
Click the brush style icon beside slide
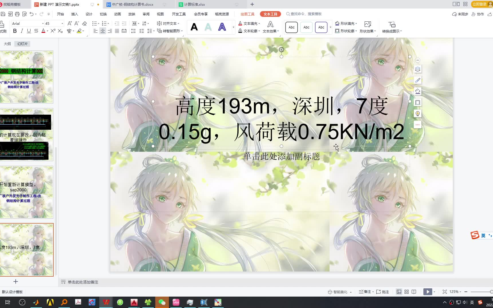418,80
